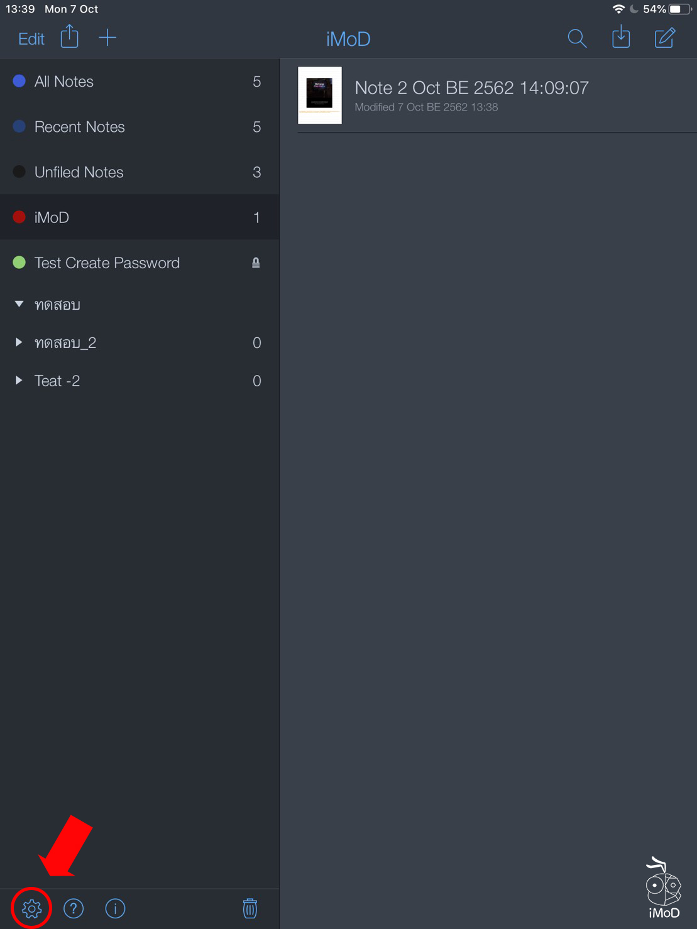Open the help question mark icon
This screenshot has width=697, height=929.
coord(74,908)
